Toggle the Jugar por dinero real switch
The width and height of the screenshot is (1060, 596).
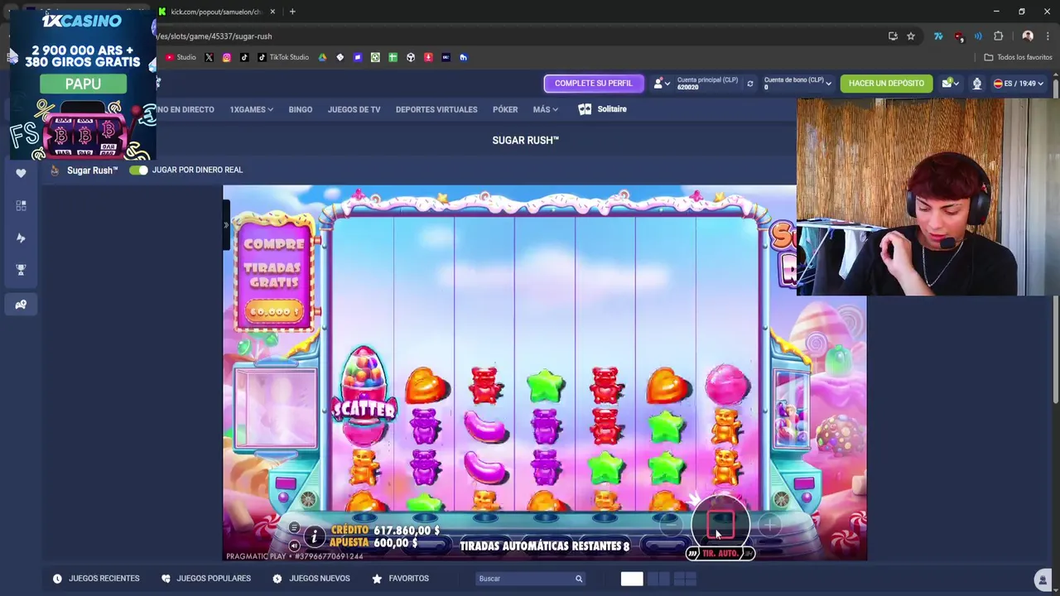pyautogui.click(x=137, y=170)
